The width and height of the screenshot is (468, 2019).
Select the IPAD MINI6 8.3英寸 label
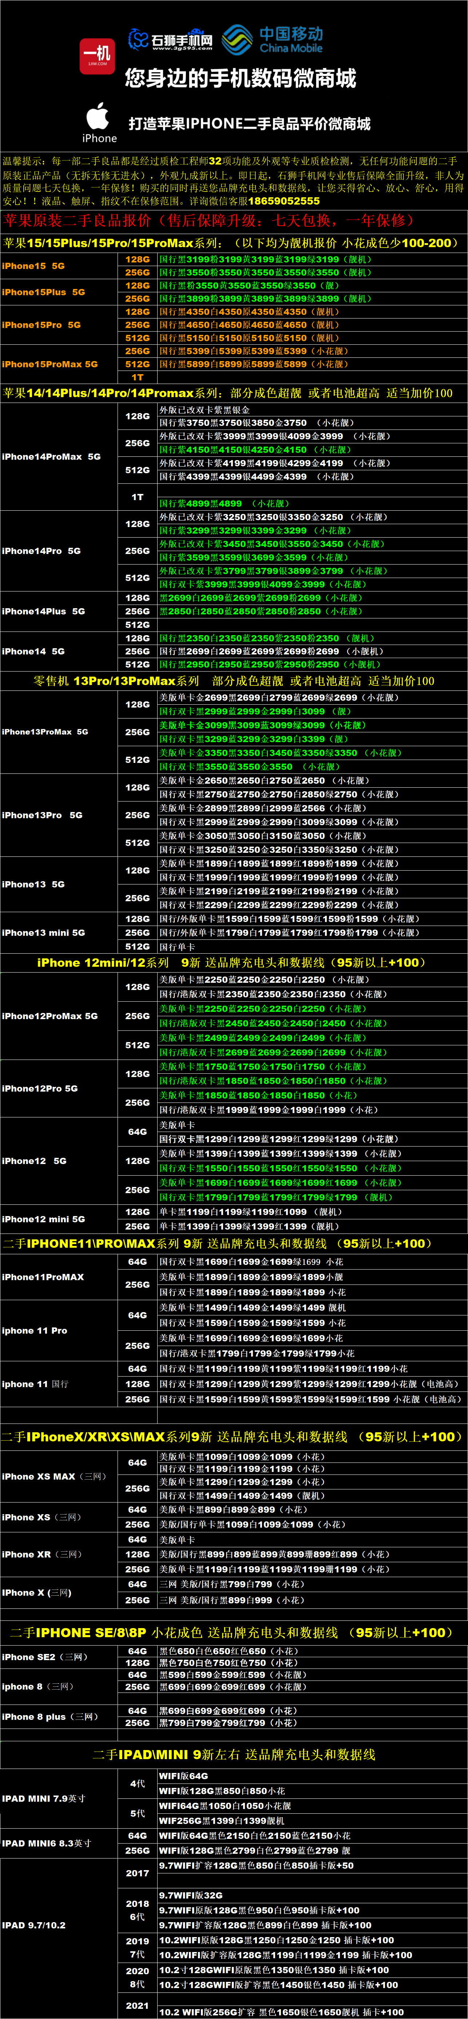[x=46, y=1842]
